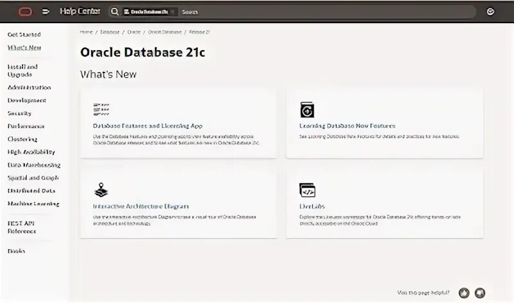
Task: Open REST API Reference in sidebar
Action: click(22, 227)
